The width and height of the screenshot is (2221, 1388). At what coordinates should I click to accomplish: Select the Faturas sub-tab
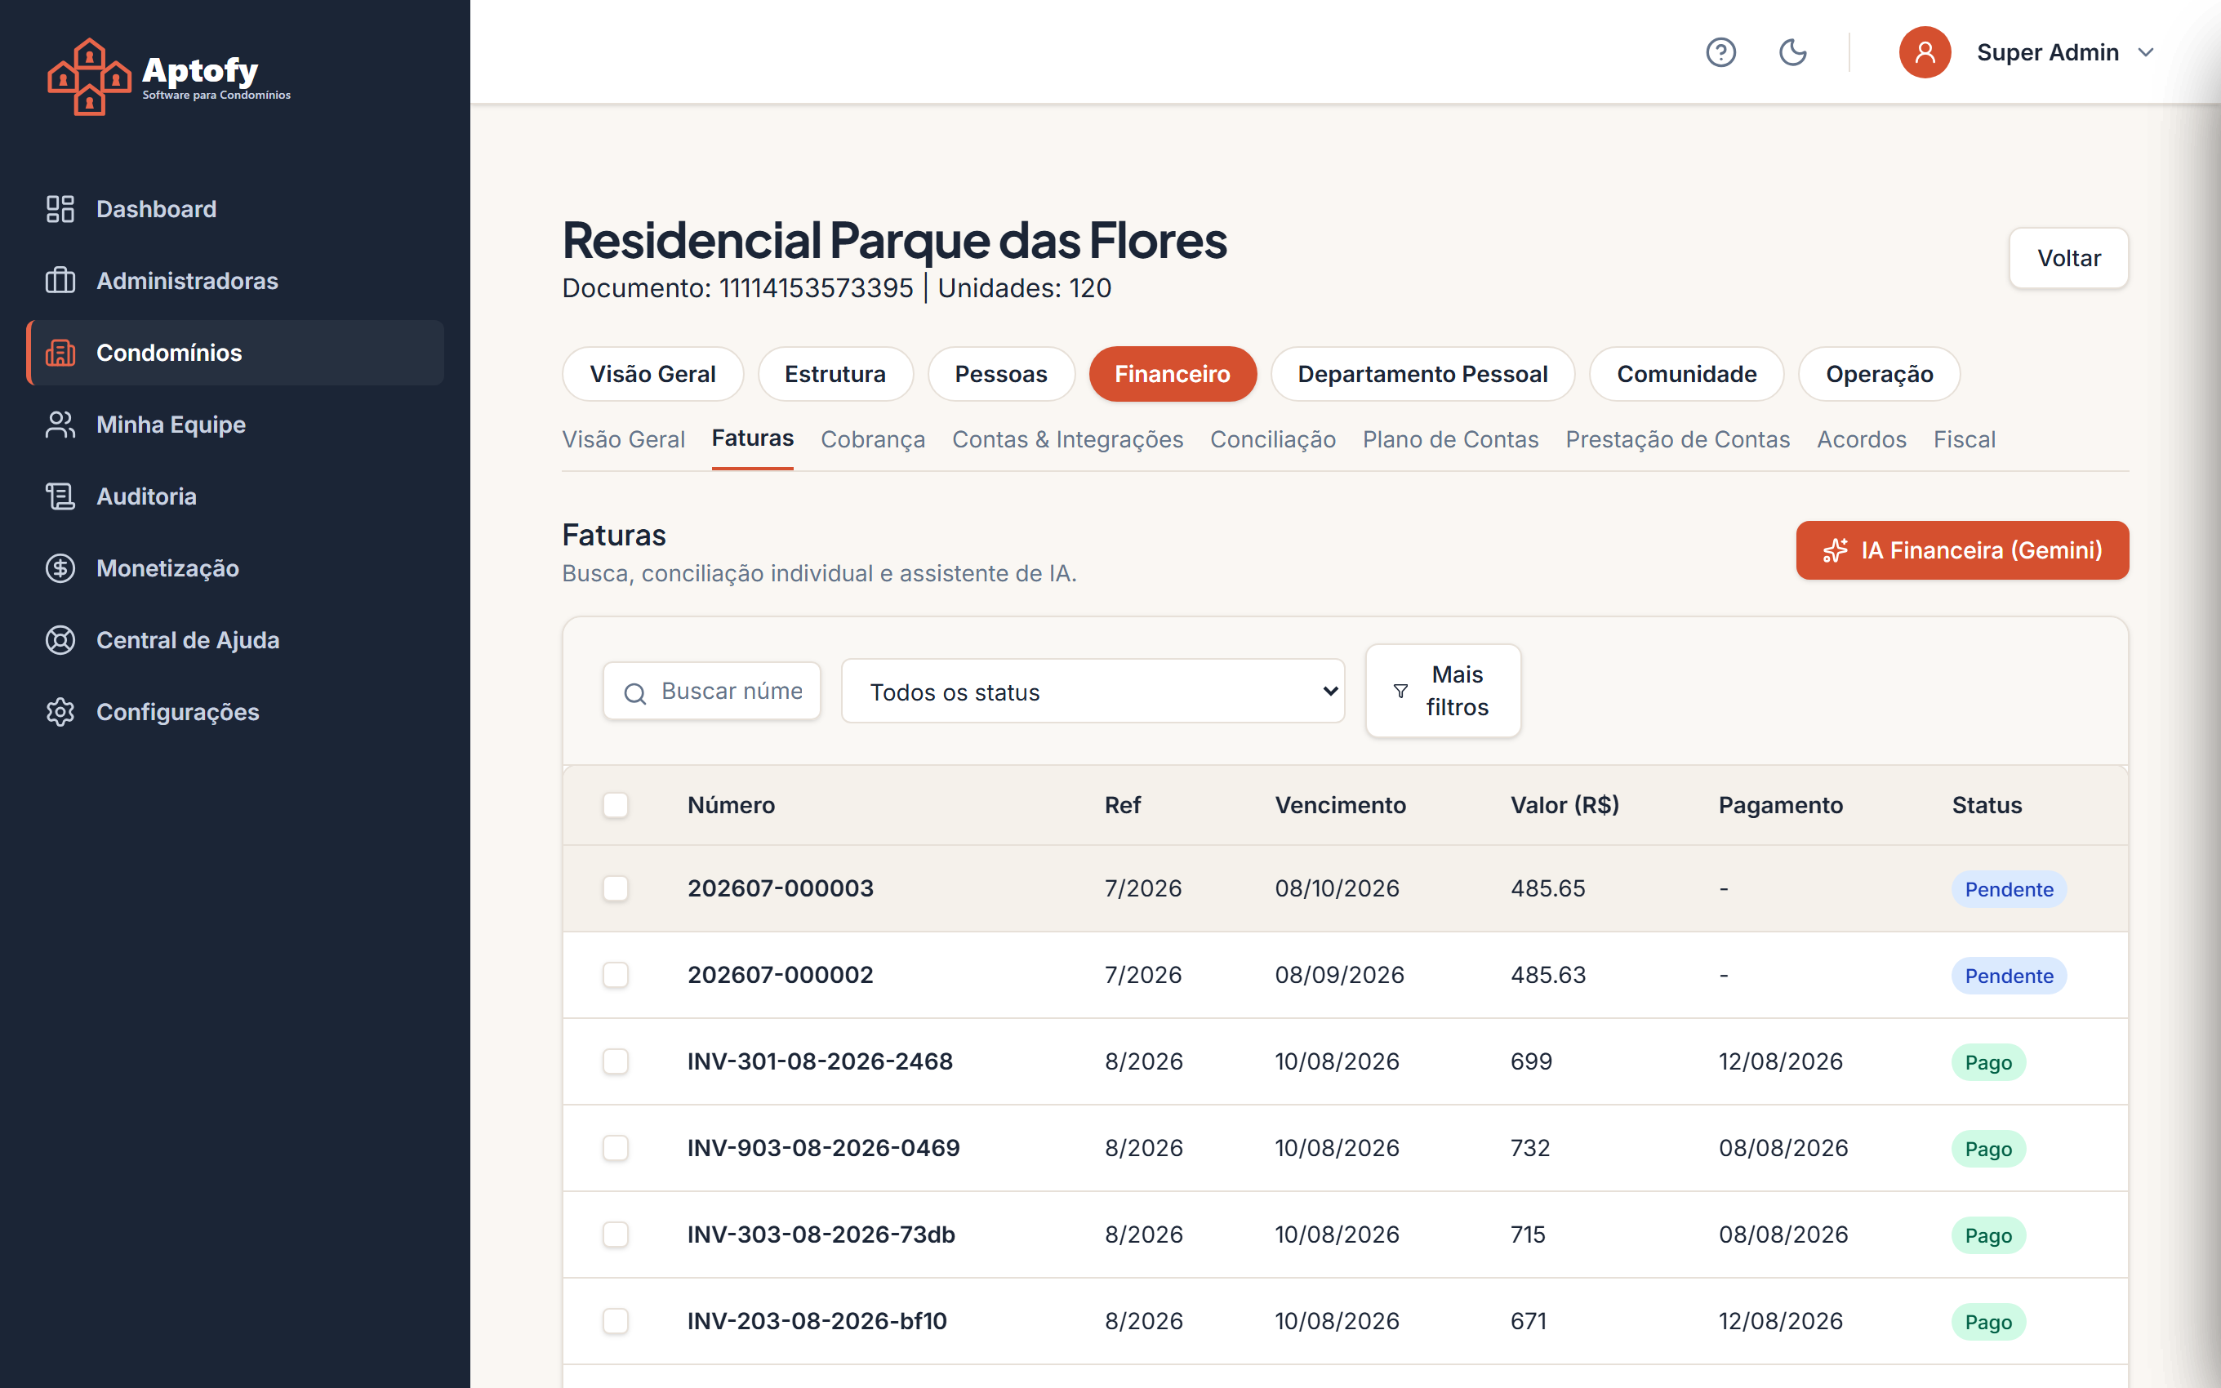point(753,438)
